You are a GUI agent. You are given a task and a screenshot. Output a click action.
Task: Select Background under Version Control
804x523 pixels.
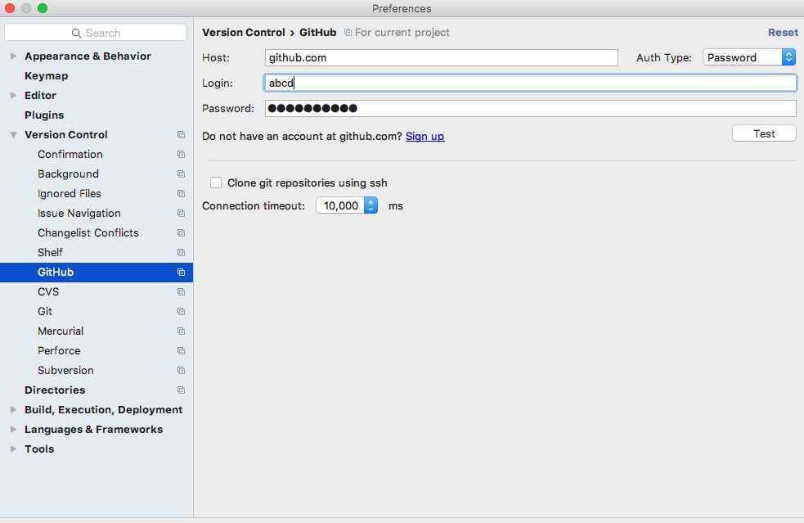[x=68, y=174]
